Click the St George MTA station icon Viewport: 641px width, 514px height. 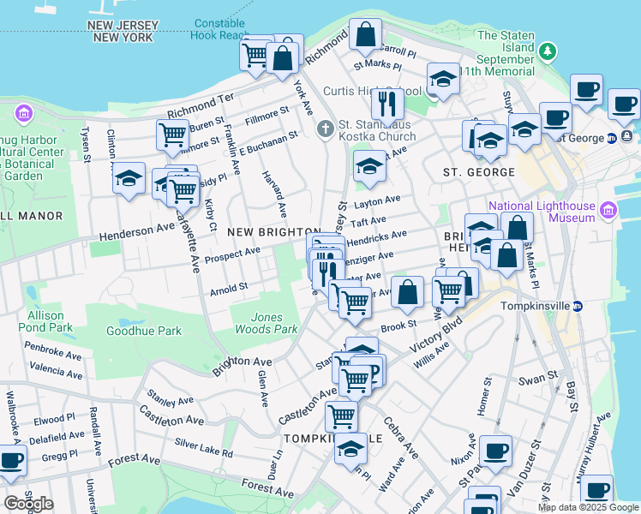pyautogui.click(x=612, y=138)
